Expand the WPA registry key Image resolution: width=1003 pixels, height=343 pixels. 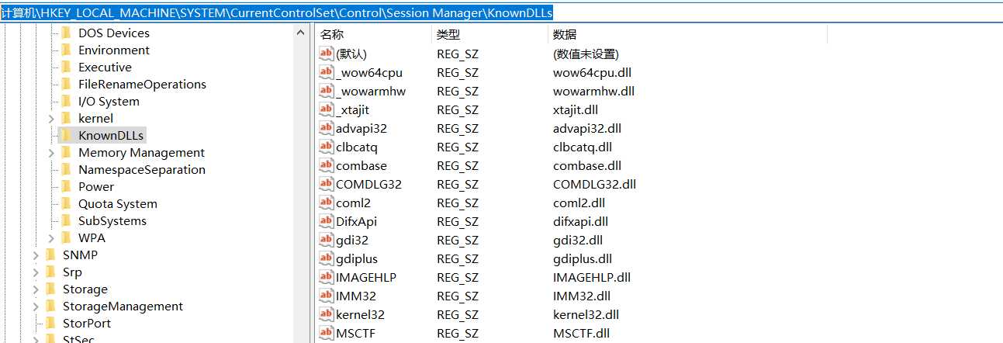pyautogui.click(x=51, y=238)
